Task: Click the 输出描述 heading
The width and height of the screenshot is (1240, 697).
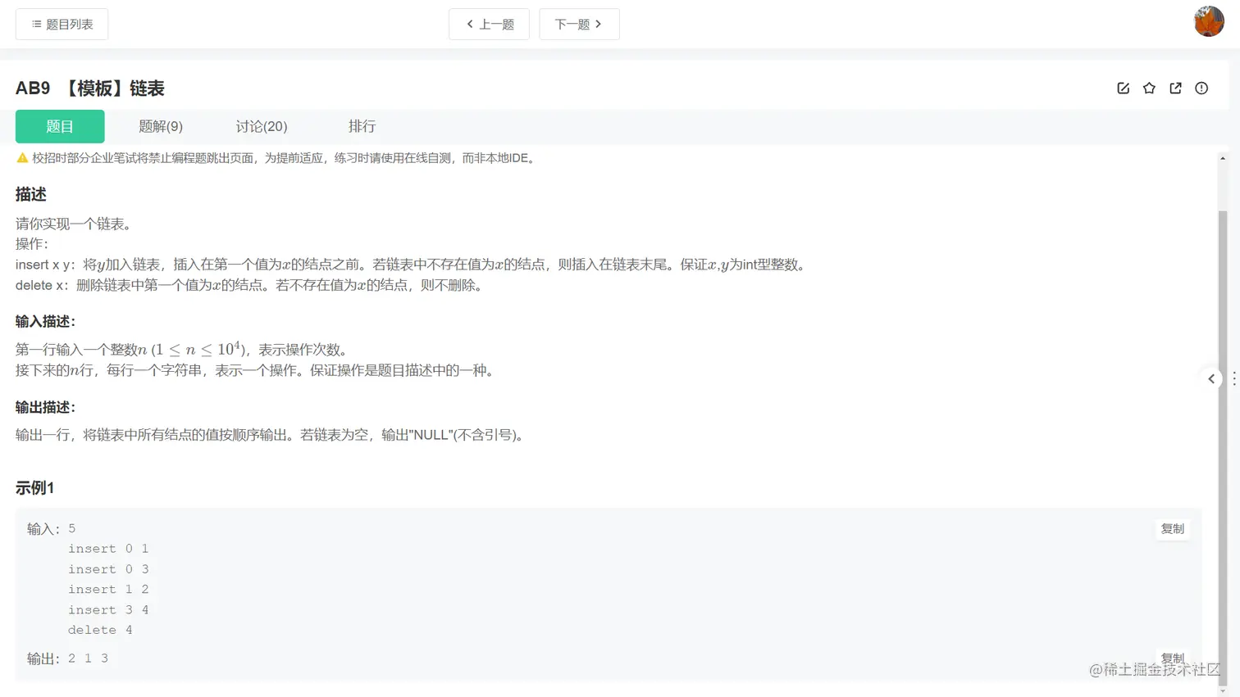Action: [45, 408]
